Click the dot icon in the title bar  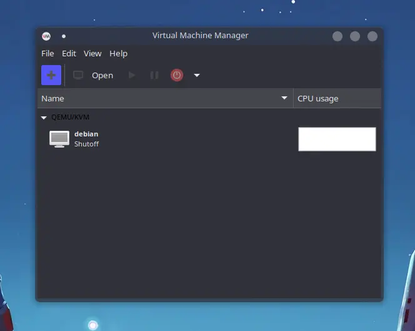(64, 36)
